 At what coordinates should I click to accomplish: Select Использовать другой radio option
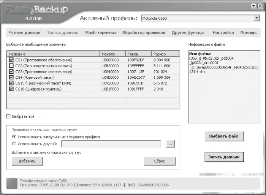point(14,144)
